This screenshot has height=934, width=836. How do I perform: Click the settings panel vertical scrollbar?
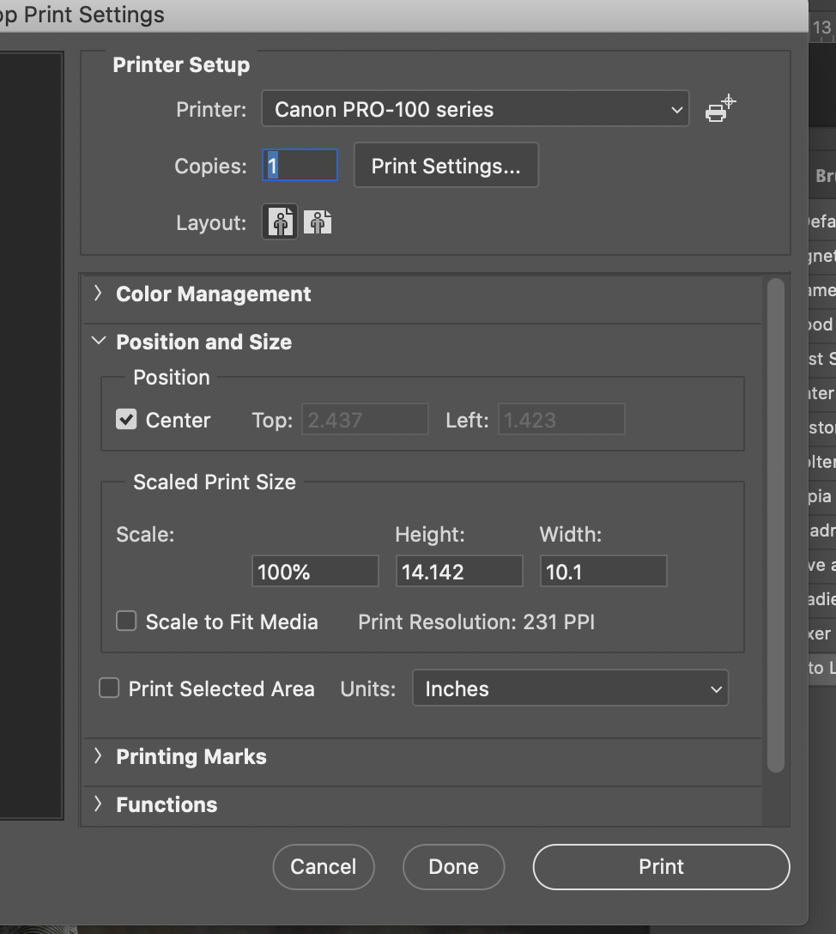click(x=775, y=524)
